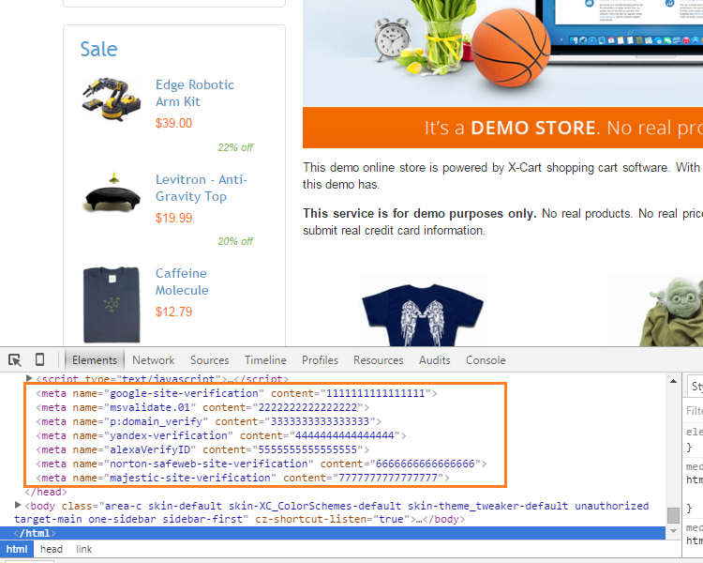Open Caffeine Molecule product link
This screenshot has width=703, height=563.
182,281
